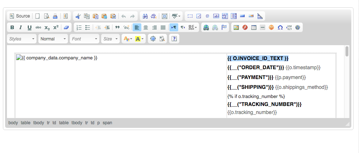Paste from Word

click(x=113, y=16)
